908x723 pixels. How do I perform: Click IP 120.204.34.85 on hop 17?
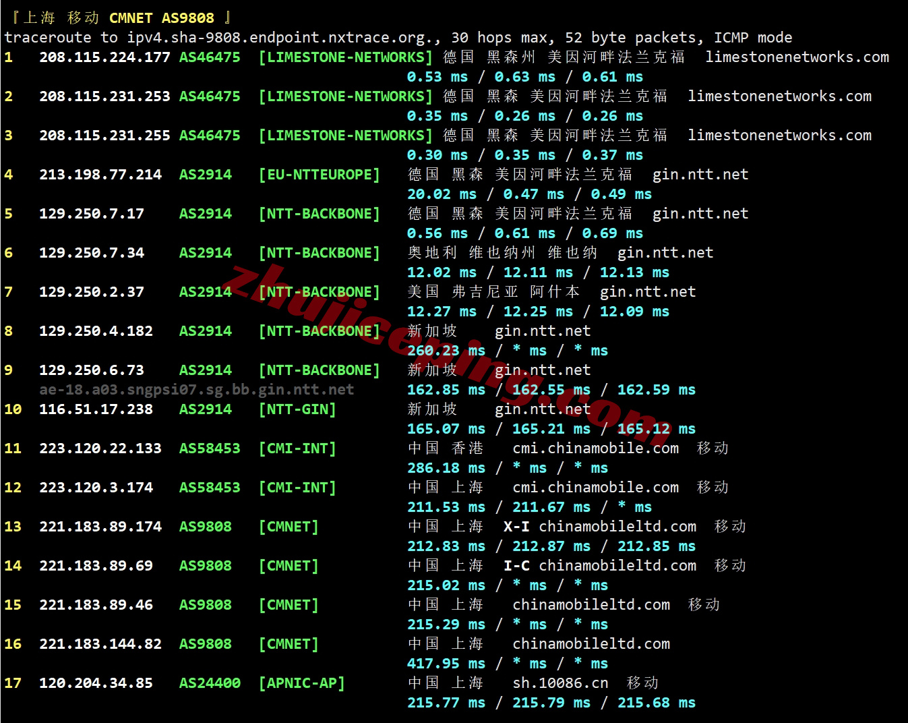[x=96, y=683]
